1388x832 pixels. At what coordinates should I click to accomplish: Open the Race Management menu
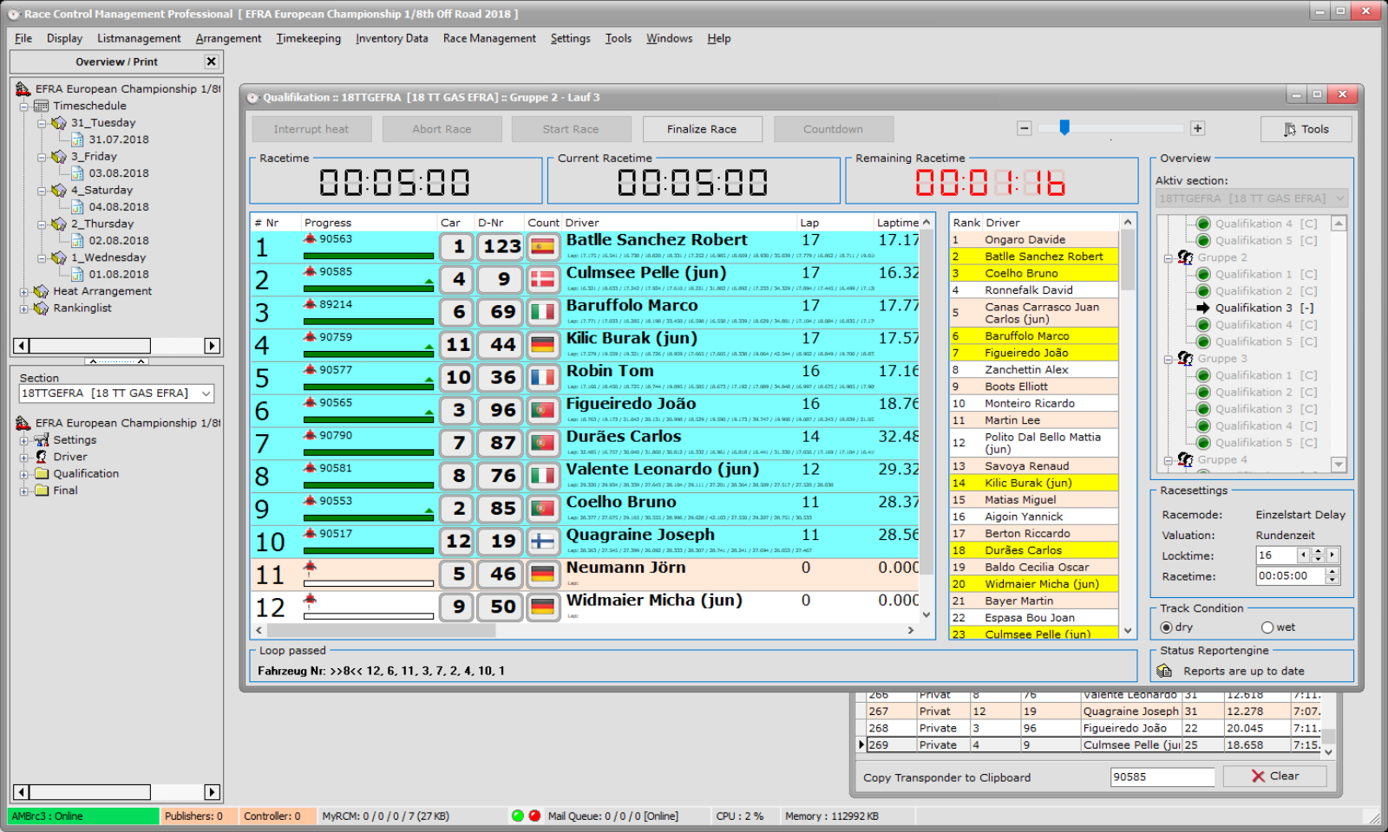[489, 38]
